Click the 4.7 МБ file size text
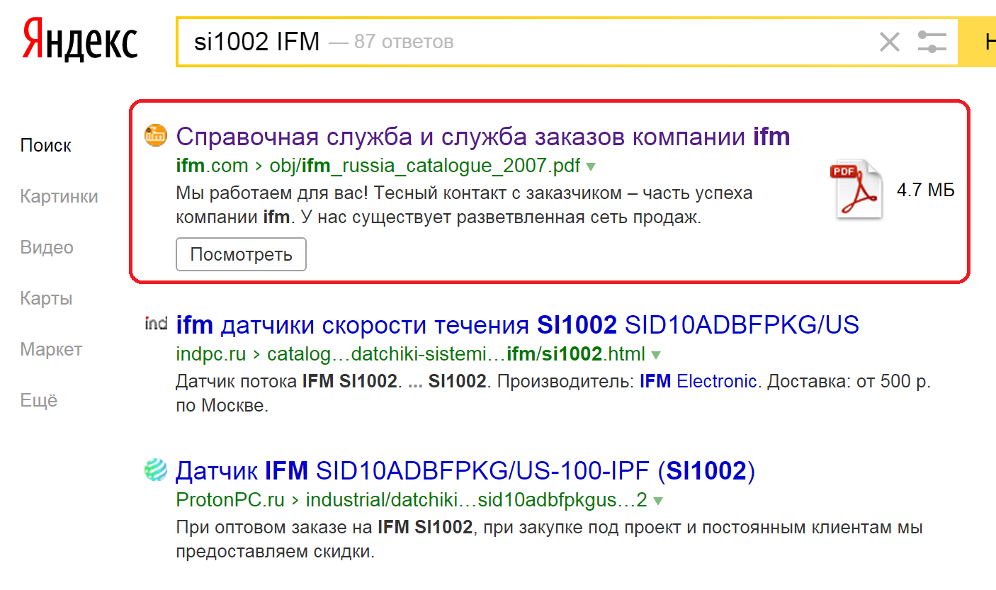The width and height of the screenshot is (996, 590). click(926, 190)
